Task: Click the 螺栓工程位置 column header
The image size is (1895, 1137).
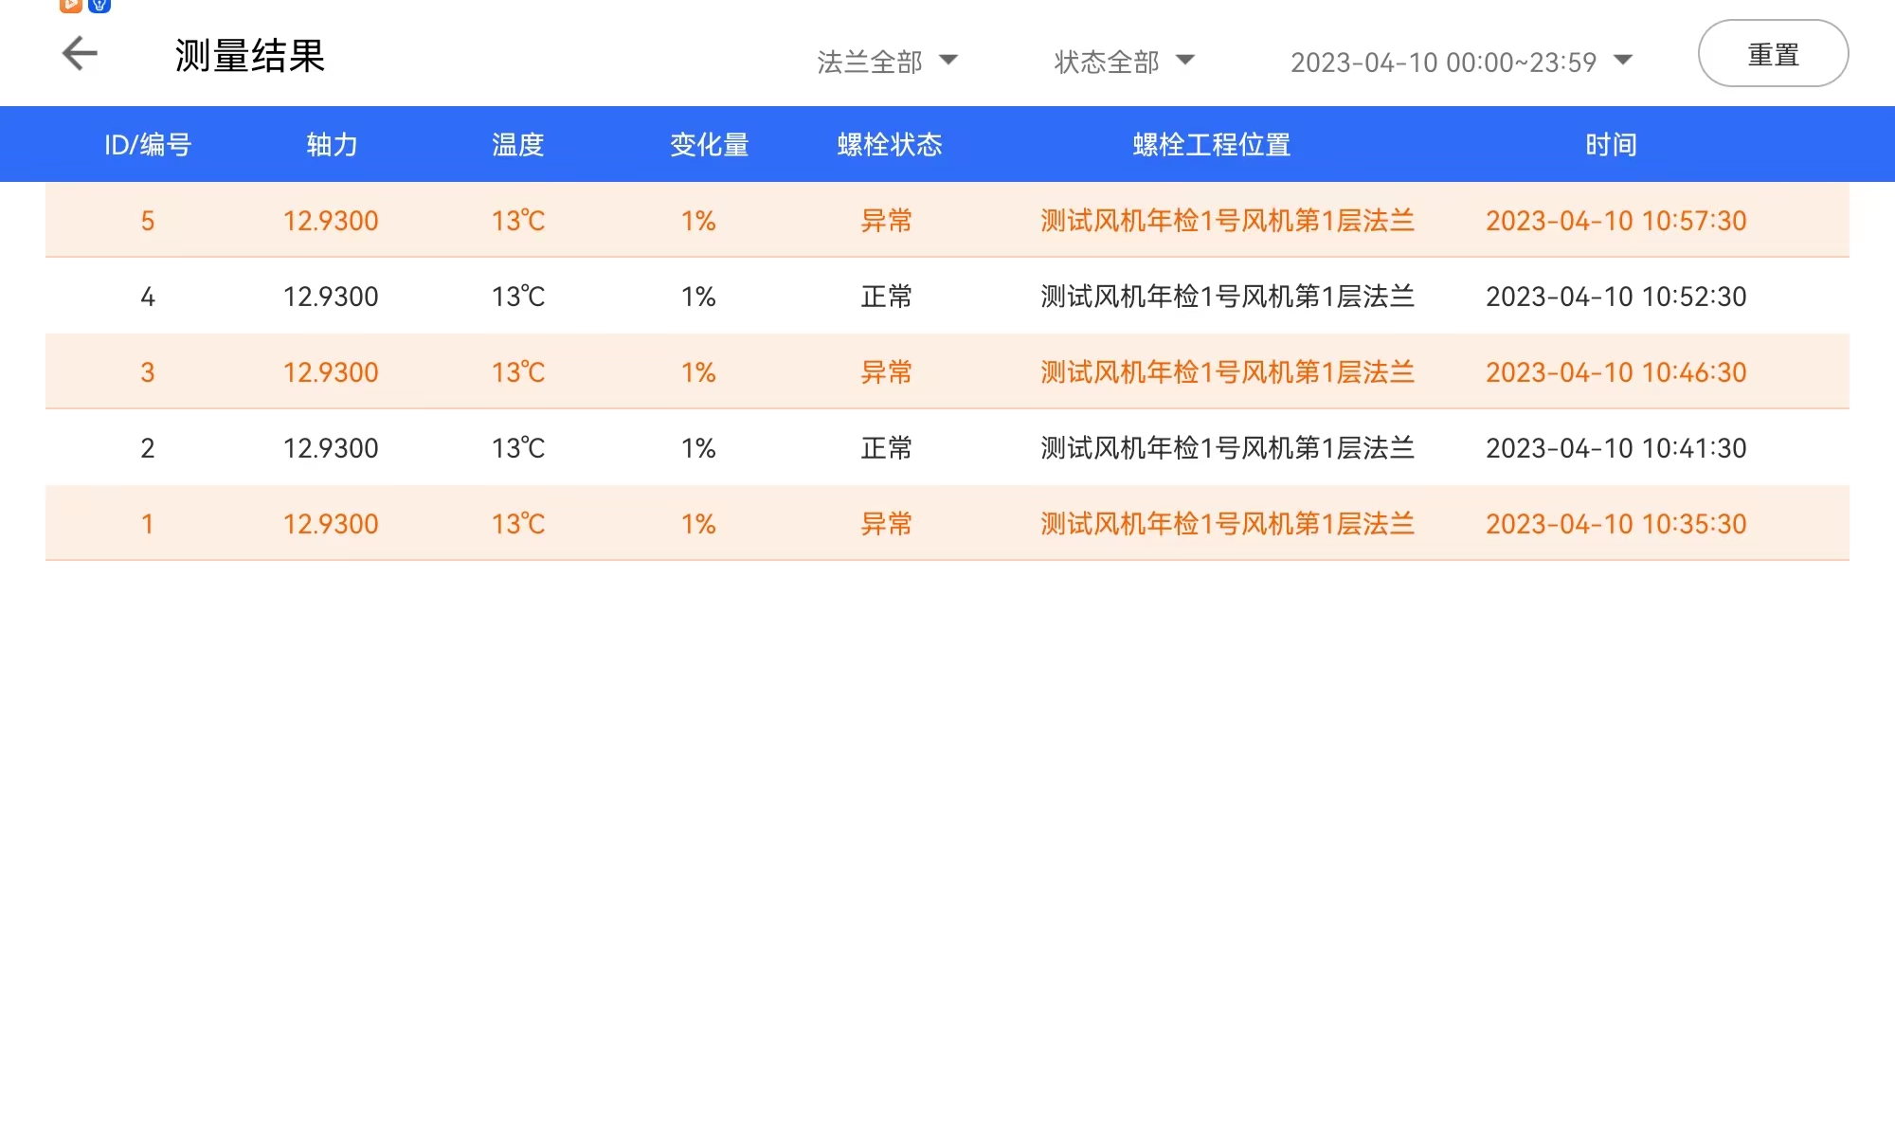Action: tap(1212, 144)
